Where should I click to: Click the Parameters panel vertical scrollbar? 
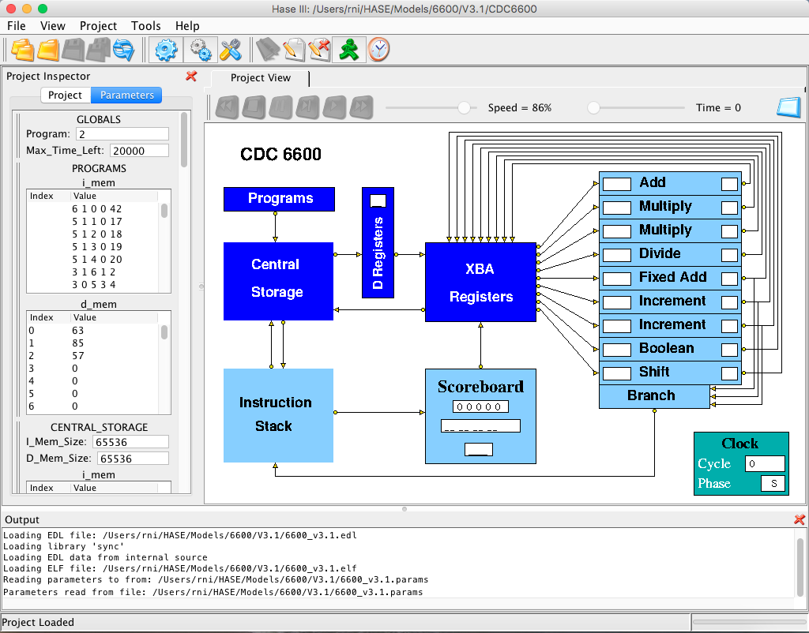(x=183, y=140)
